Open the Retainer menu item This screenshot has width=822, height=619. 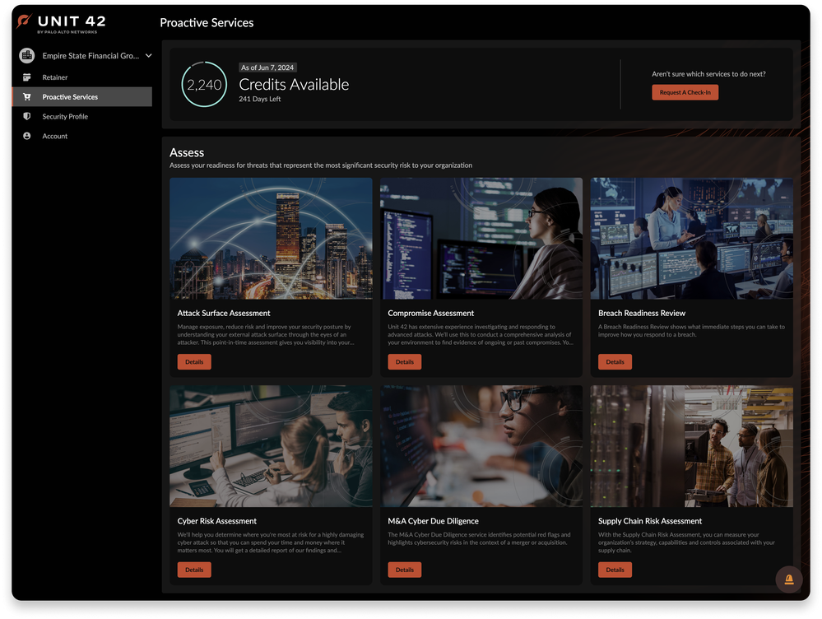55,77
